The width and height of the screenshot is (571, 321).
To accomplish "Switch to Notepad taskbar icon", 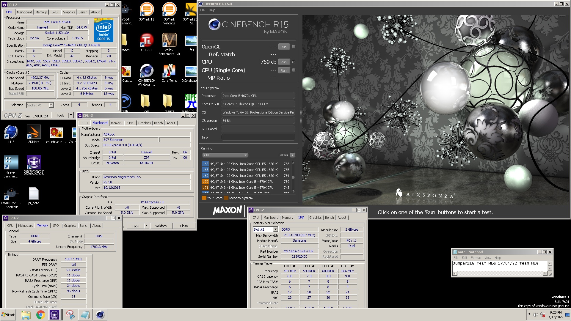I will pos(85,315).
